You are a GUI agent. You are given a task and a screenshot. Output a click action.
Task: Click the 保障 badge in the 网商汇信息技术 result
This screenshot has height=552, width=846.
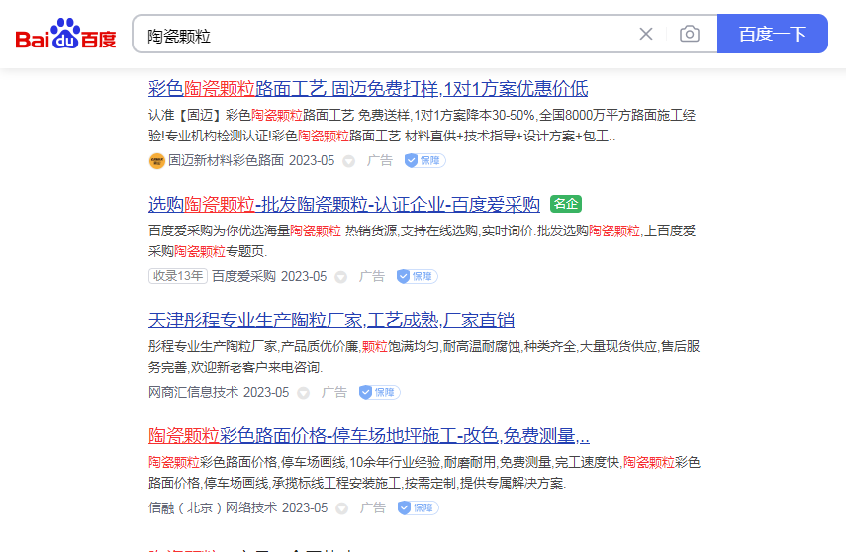click(379, 392)
